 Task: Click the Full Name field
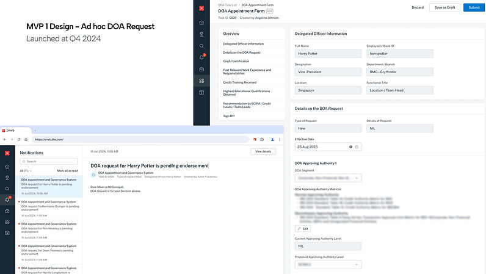pyautogui.click(x=328, y=54)
